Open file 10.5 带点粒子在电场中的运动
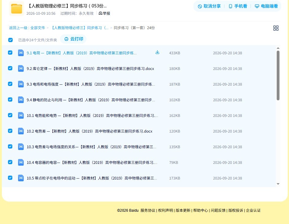The height and width of the screenshot is (224, 289). (92, 178)
